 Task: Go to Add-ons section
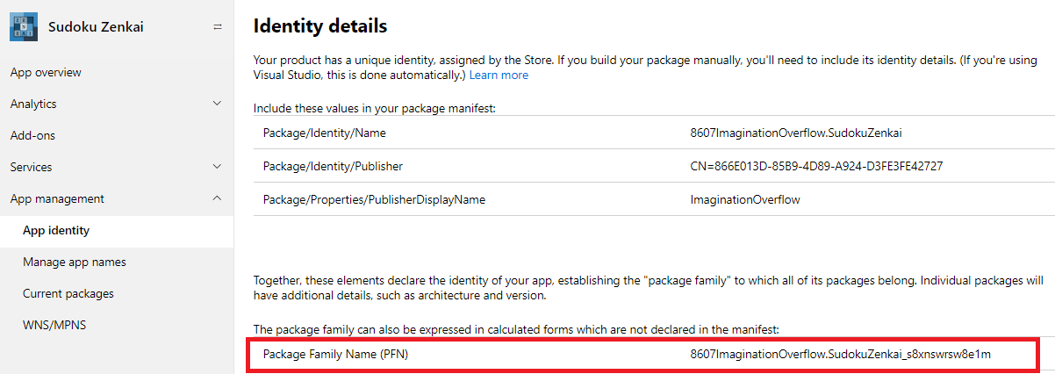pyautogui.click(x=32, y=135)
